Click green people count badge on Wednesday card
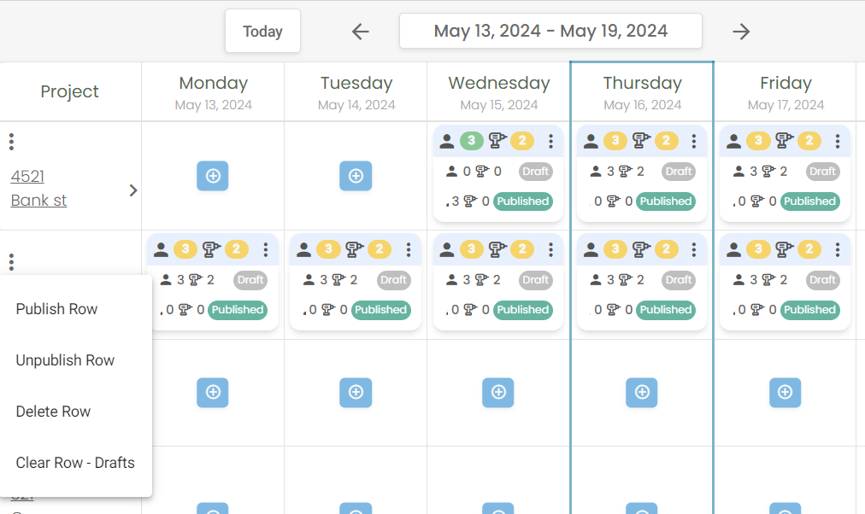865x514 pixels. pos(472,141)
